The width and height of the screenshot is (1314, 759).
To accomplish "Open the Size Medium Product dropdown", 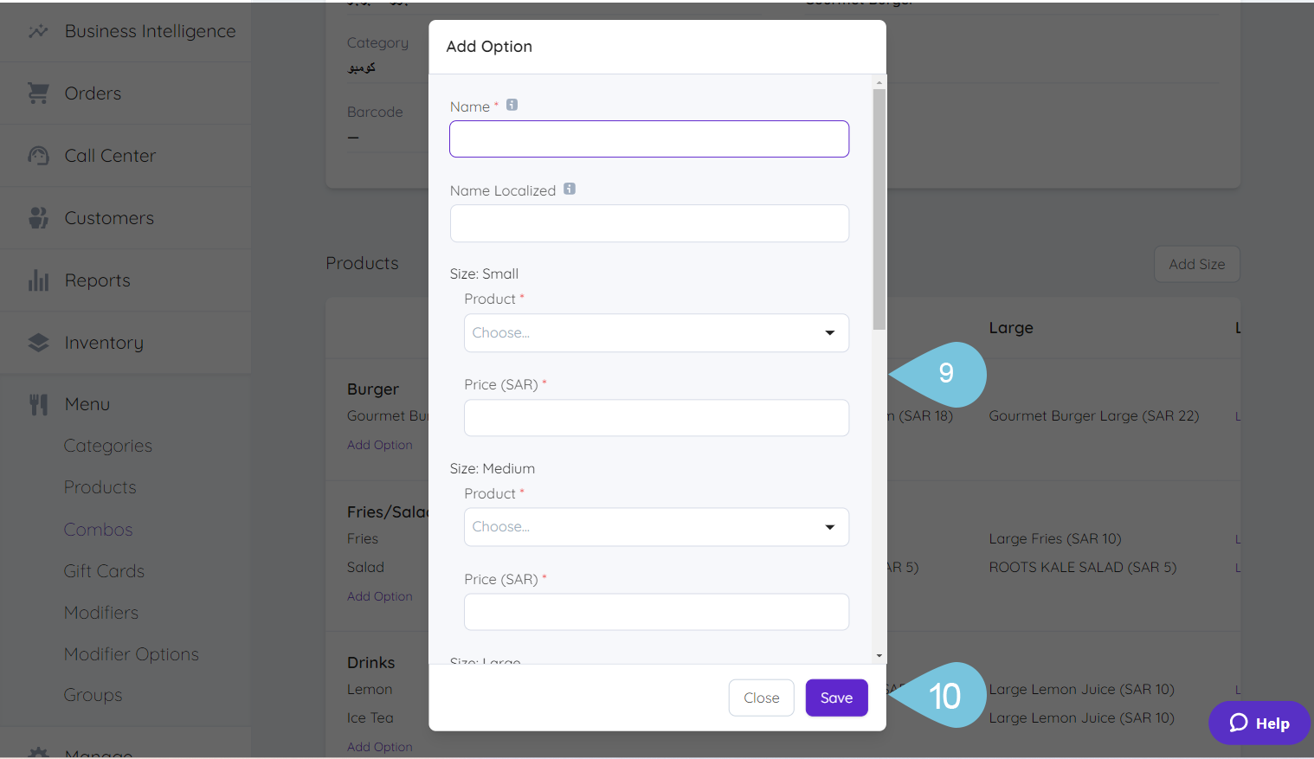I will coord(655,526).
